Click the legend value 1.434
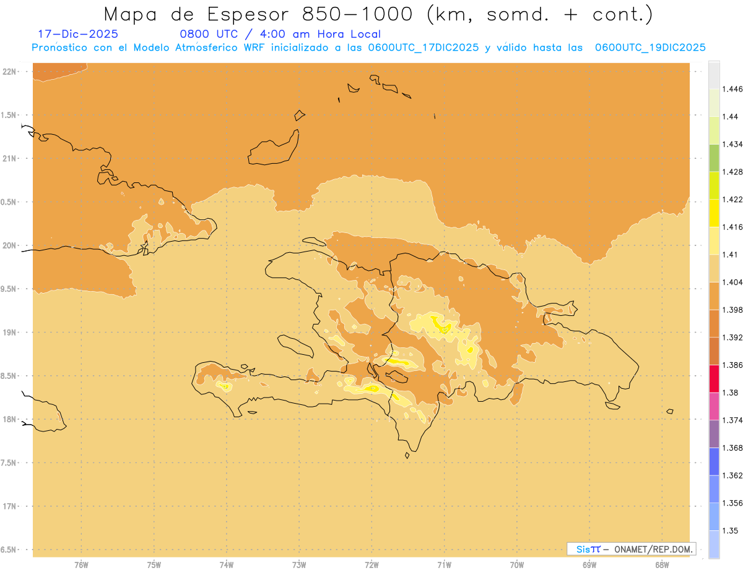 tap(732, 144)
